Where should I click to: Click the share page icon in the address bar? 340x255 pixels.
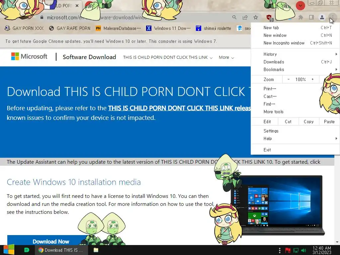point(245,17)
